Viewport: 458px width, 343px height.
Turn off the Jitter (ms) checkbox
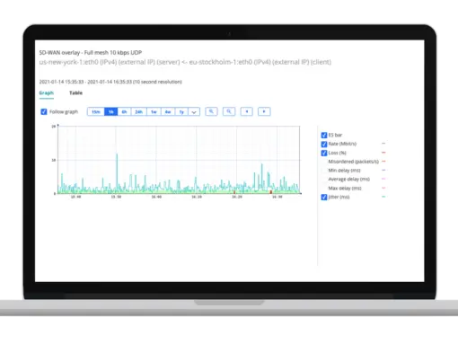pos(324,198)
